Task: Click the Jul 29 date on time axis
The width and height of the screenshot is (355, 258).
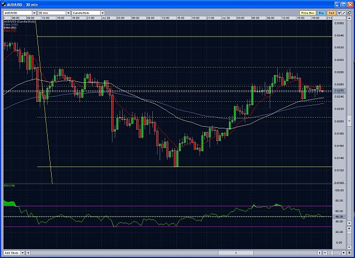Action: point(106,18)
